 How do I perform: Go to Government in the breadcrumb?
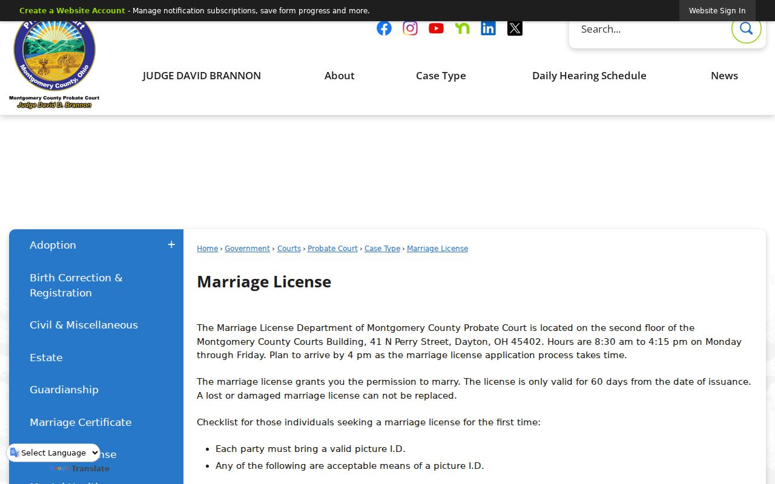click(247, 249)
